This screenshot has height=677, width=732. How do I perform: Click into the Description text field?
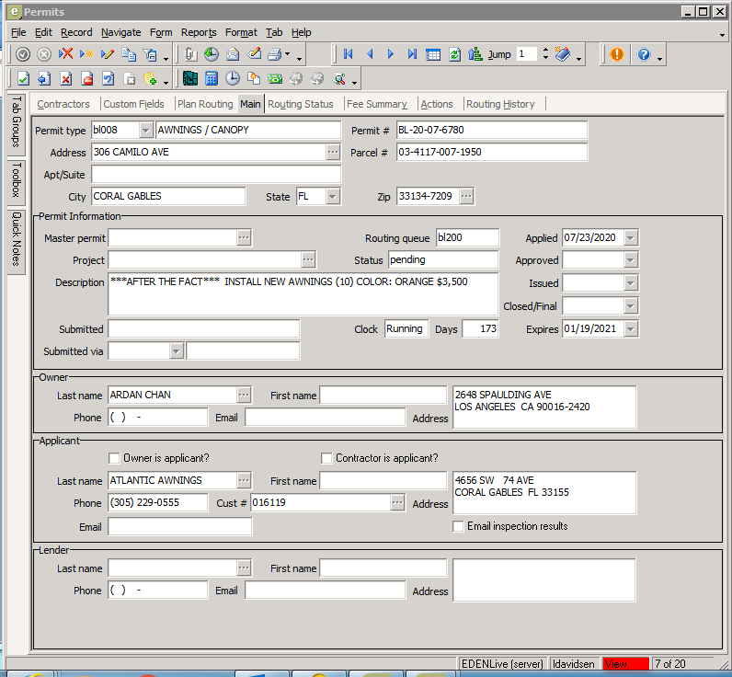303,293
